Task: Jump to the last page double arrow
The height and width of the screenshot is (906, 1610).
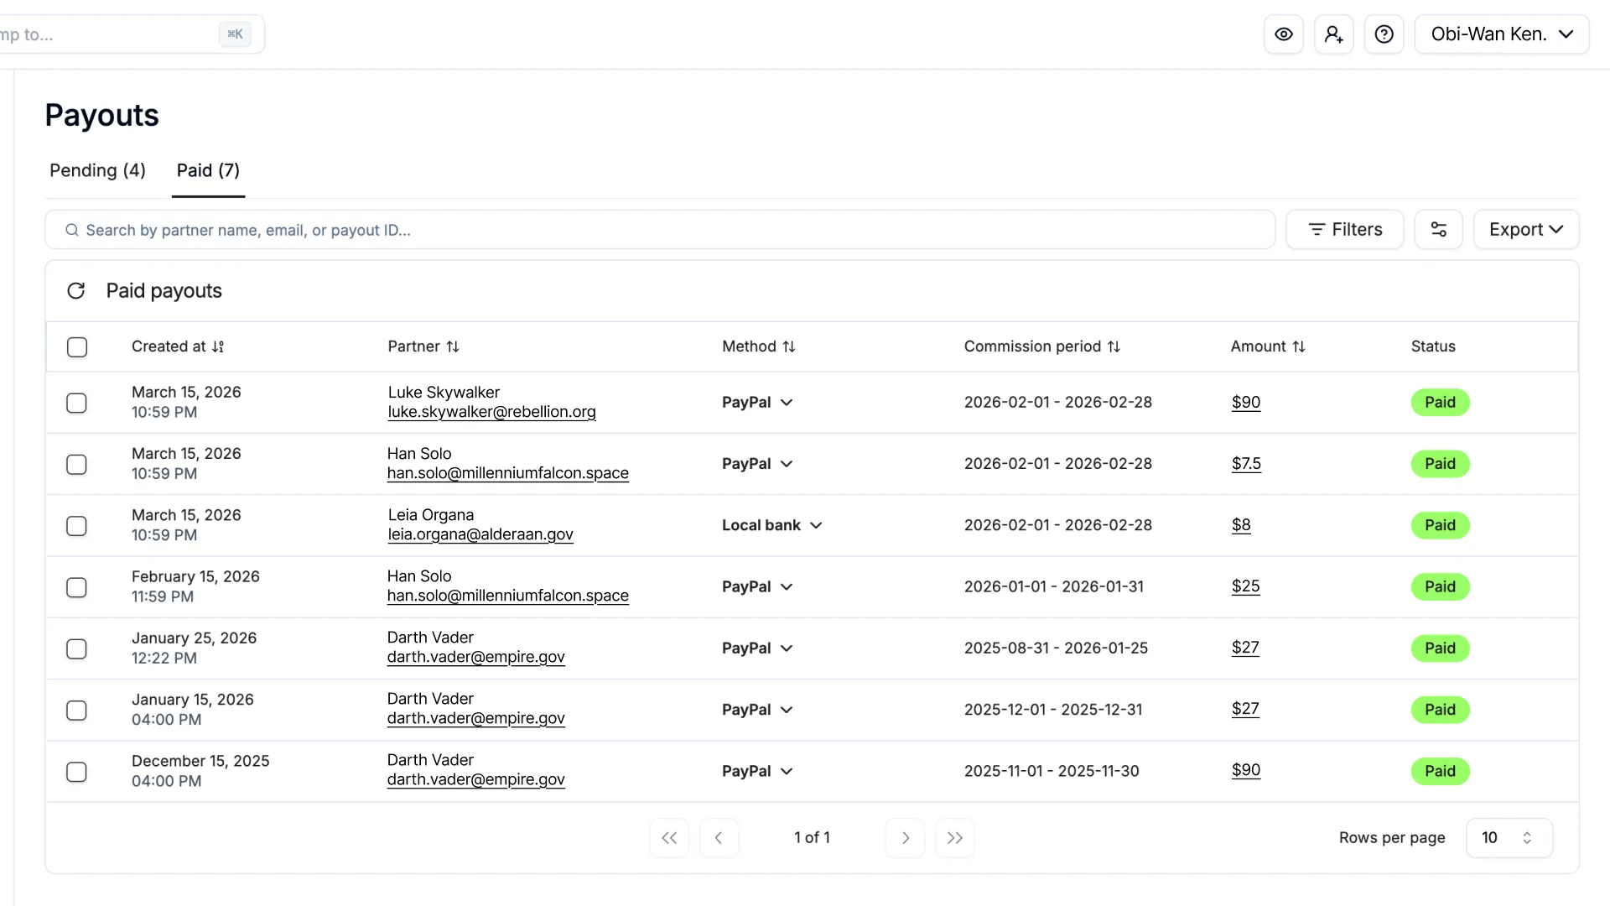Action: [954, 837]
